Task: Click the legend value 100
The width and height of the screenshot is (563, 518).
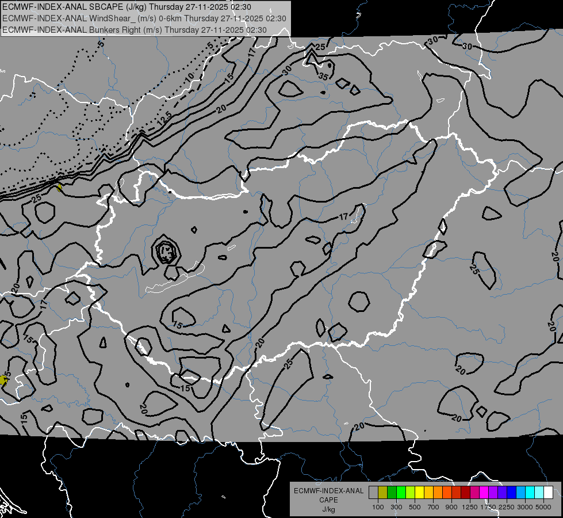Action: click(x=378, y=507)
